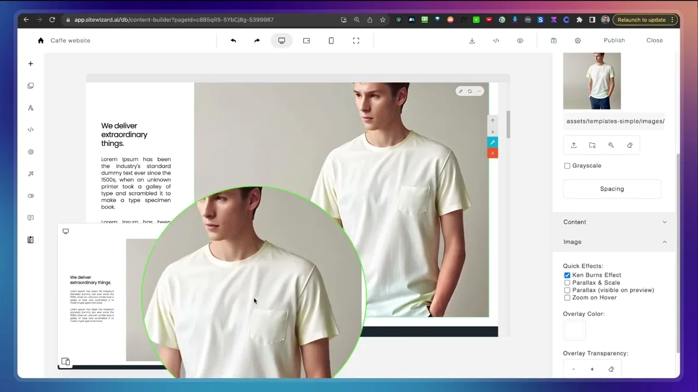Open the pages icon in the left sidebar

pos(31,85)
